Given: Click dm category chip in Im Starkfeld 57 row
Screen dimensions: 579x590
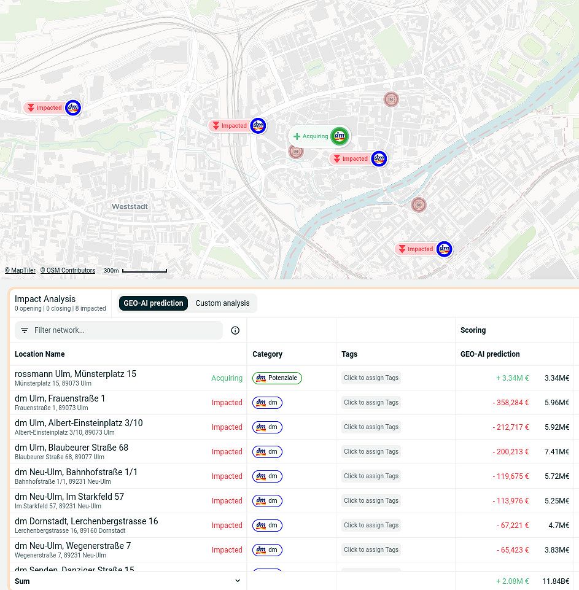Looking at the screenshot, I should (x=267, y=501).
